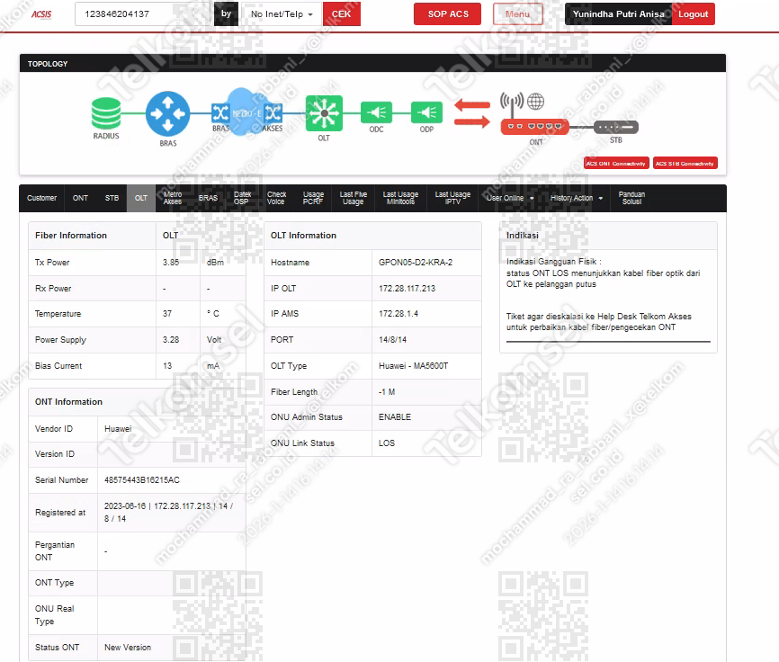
Task: Click IP AMS value 172.28.1.4
Action: pos(398,314)
